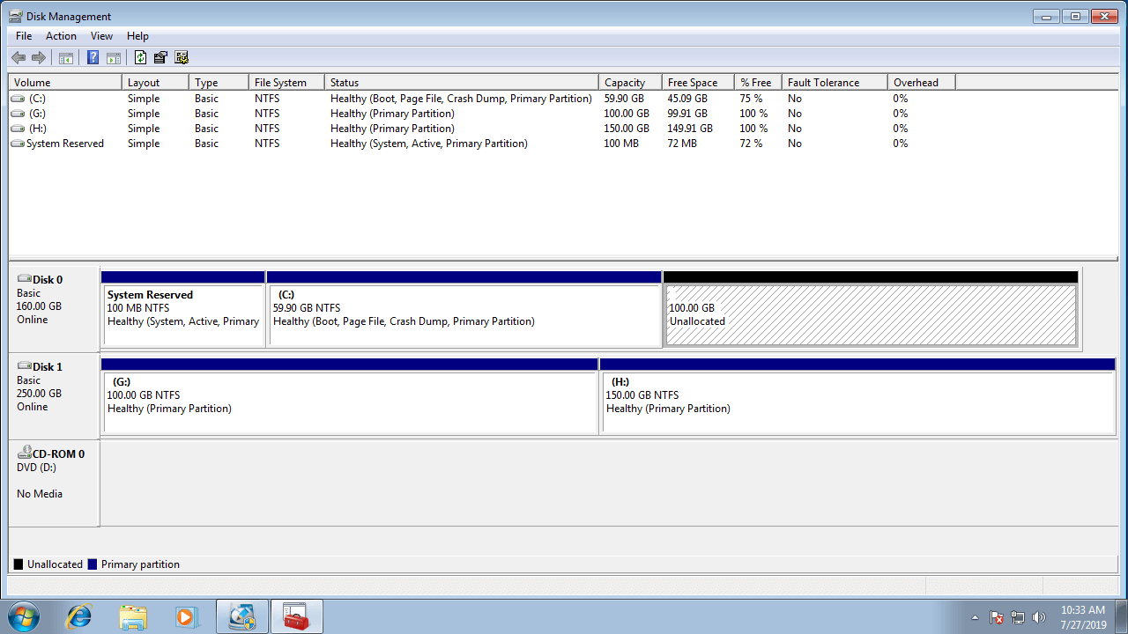1128x634 pixels.
Task: Open the Action menu
Action: click(x=61, y=36)
